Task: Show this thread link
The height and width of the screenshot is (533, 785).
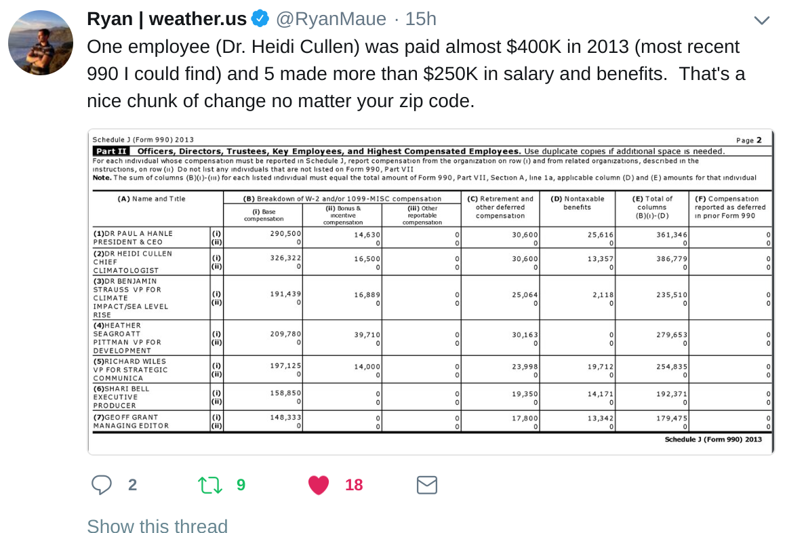Action: click(157, 525)
